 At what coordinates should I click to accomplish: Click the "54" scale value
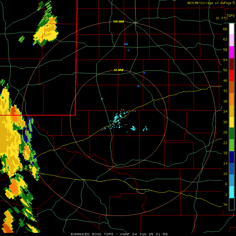pos(225,60)
